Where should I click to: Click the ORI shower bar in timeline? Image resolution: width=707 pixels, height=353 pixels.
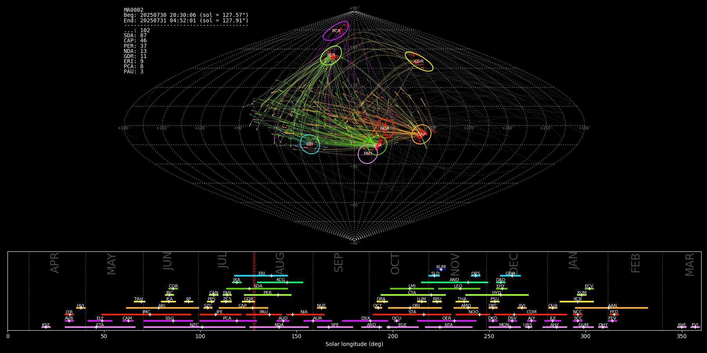(x=415, y=308)
